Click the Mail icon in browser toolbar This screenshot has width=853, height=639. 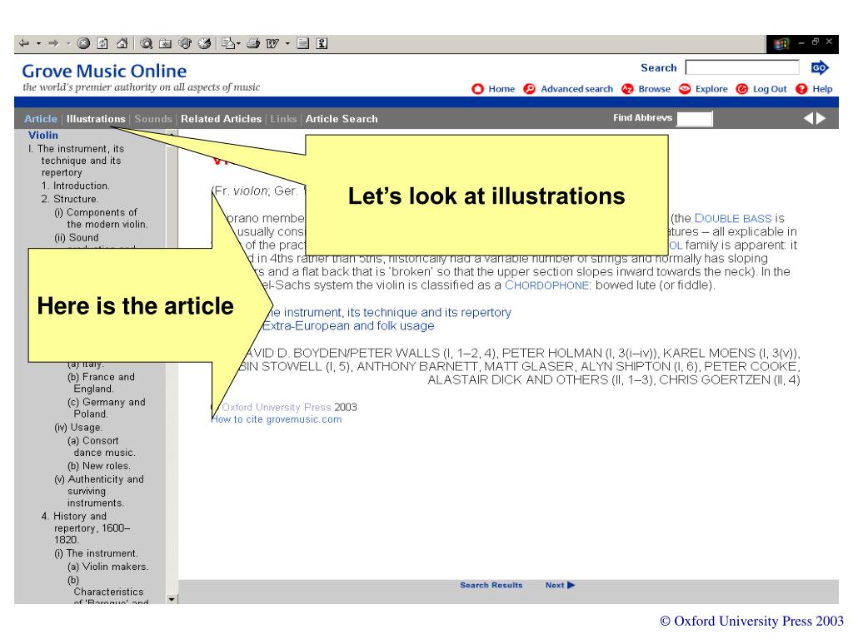(x=228, y=43)
